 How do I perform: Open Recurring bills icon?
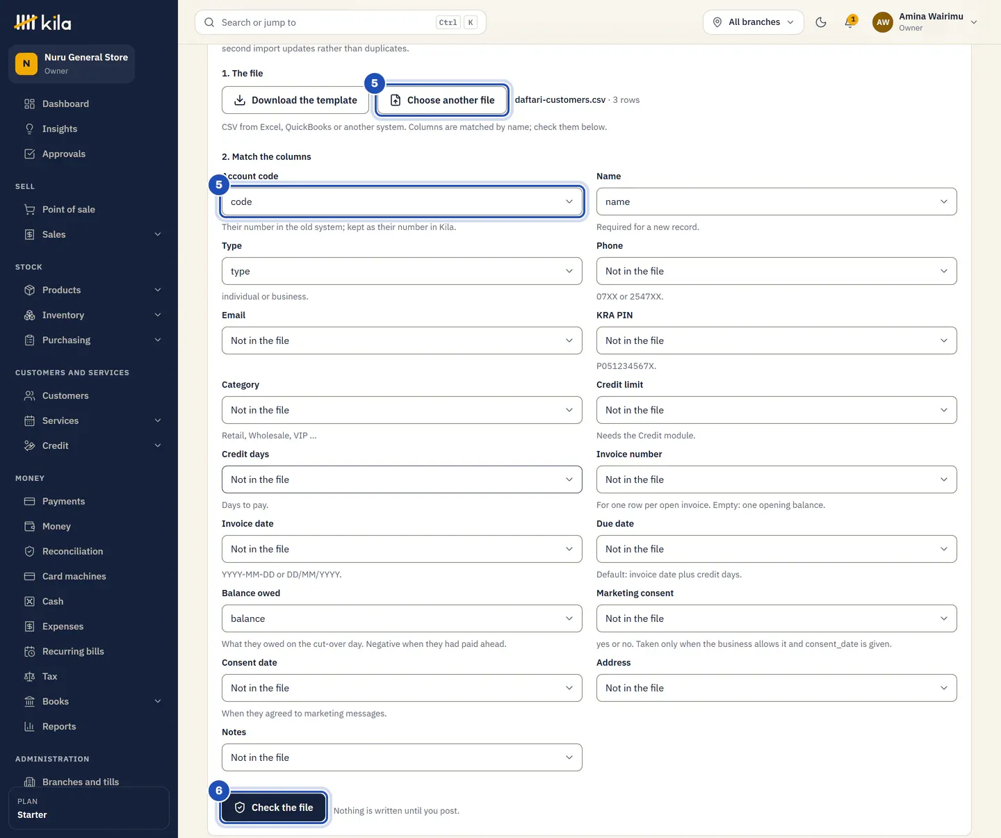click(x=29, y=651)
